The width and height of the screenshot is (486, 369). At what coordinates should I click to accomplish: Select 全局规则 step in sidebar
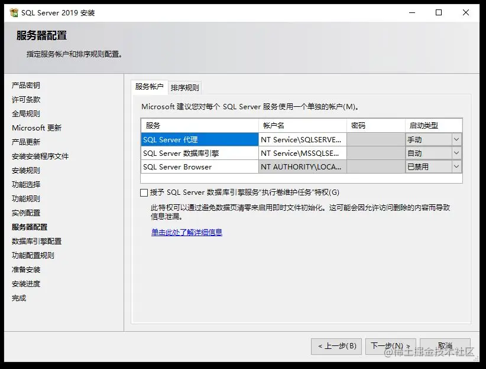pyautogui.click(x=26, y=113)
